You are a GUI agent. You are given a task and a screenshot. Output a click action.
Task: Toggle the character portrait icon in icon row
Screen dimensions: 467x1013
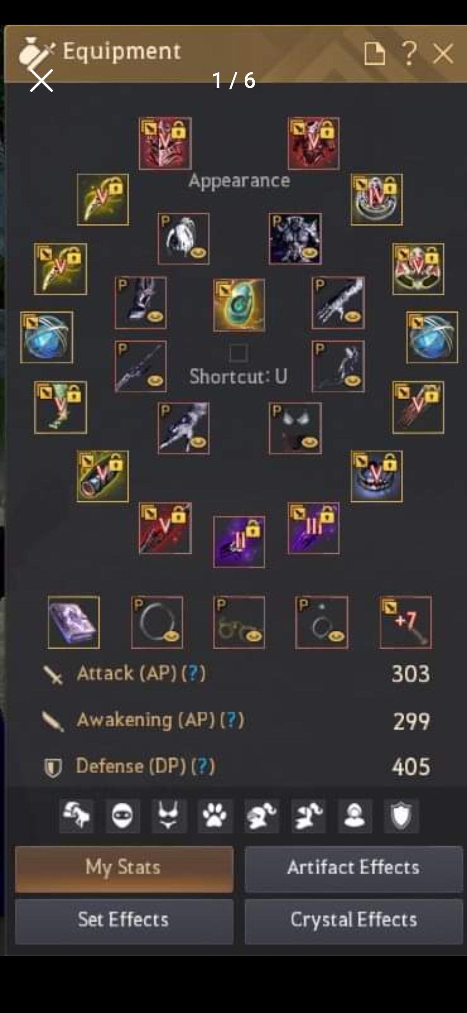pos(355,816)
